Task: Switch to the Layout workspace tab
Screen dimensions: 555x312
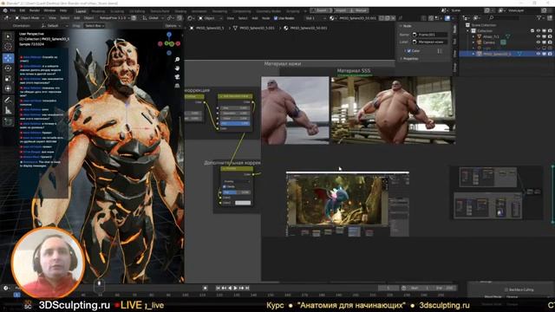Action: 81,11
